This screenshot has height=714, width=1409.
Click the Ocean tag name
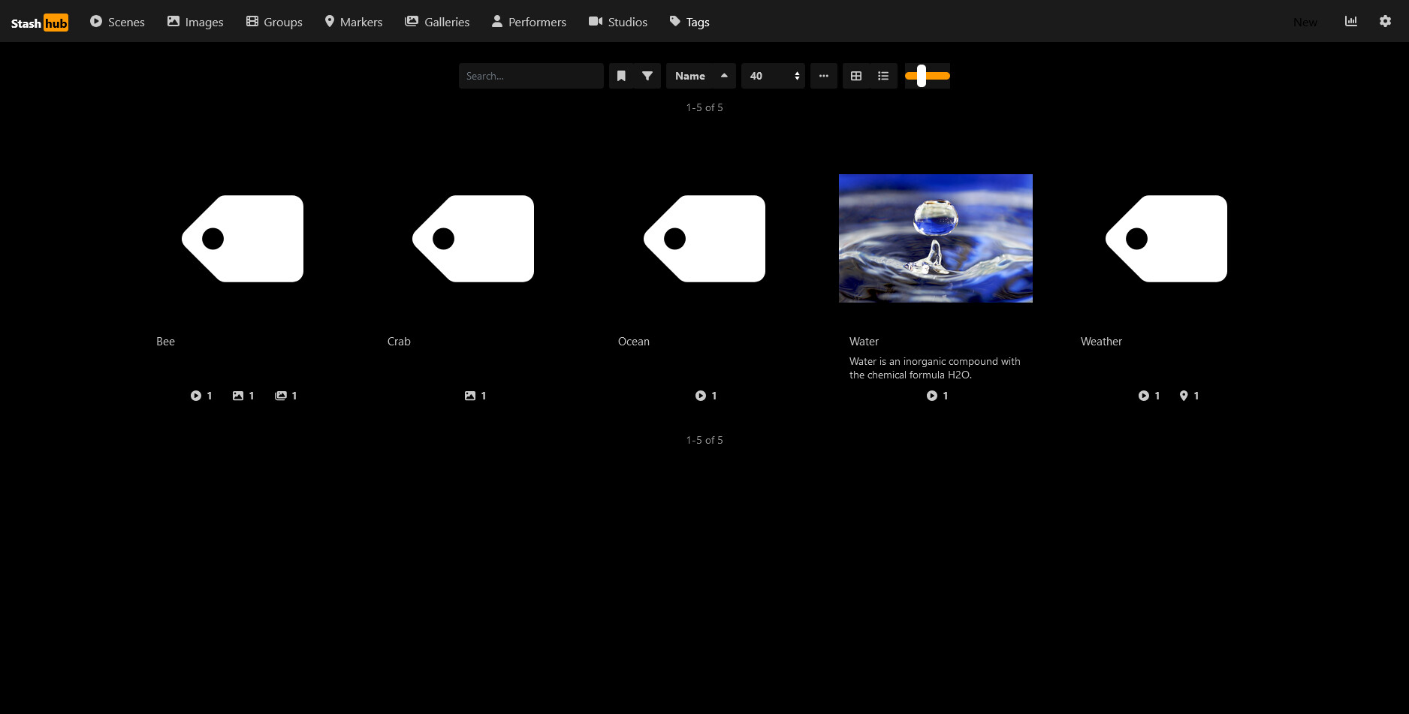pyautogui.click(x=634, y=342)
